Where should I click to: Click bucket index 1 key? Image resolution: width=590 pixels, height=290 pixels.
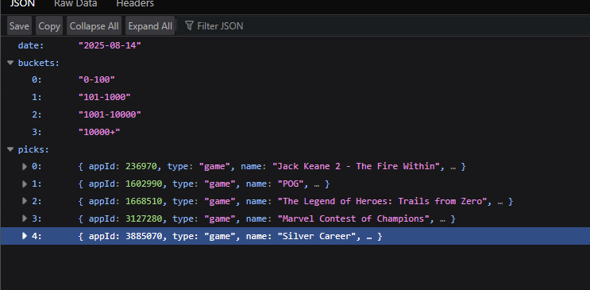37,97
